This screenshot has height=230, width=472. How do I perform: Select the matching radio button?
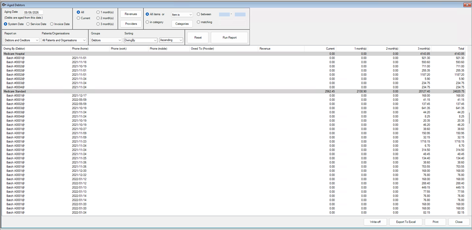[x=198, y=22]
